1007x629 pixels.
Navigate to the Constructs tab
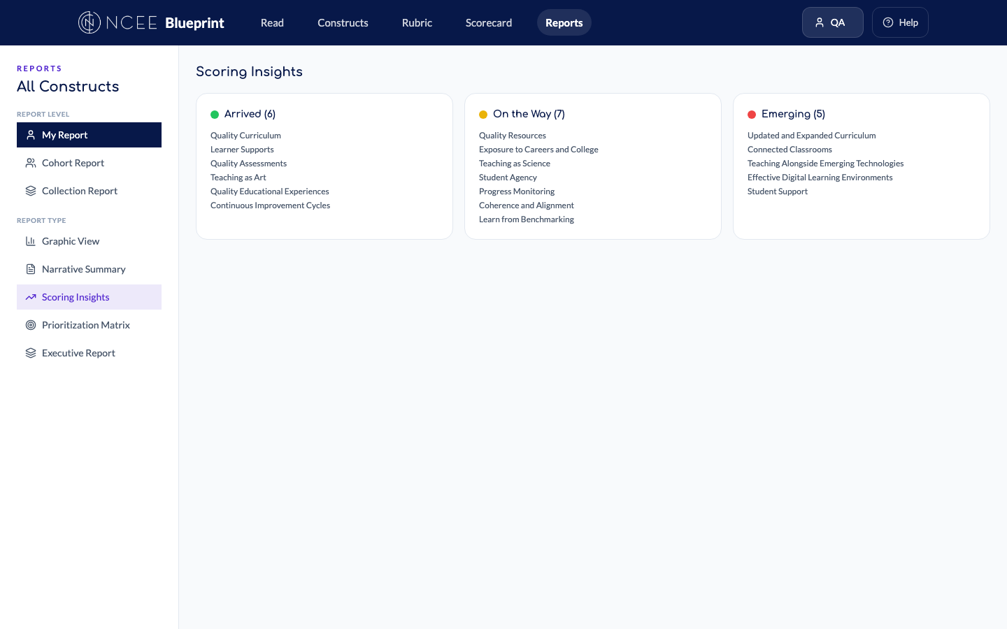pos(343,22)
